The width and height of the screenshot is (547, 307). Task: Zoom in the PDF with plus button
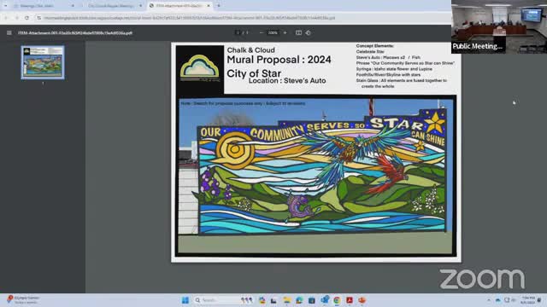[x=285, y=32]
